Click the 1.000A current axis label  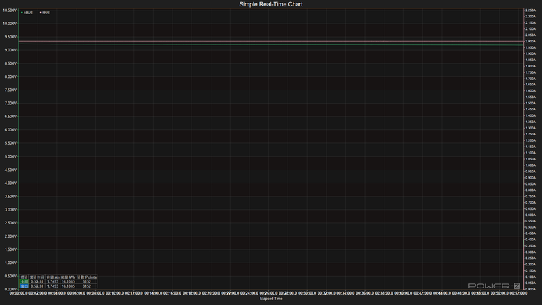click(530, 165)
